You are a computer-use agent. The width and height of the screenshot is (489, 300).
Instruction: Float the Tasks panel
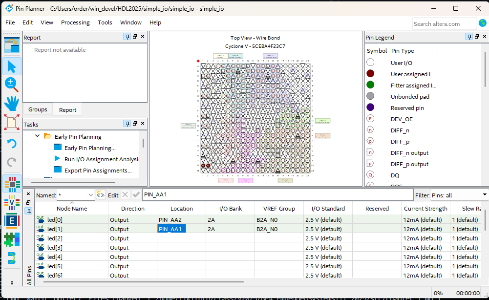135,124
